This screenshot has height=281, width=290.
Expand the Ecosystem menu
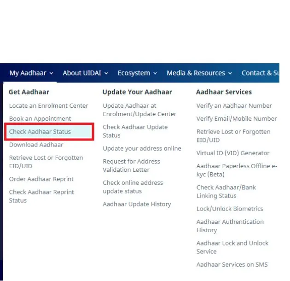pyautogui.click(x=137, y=73)
